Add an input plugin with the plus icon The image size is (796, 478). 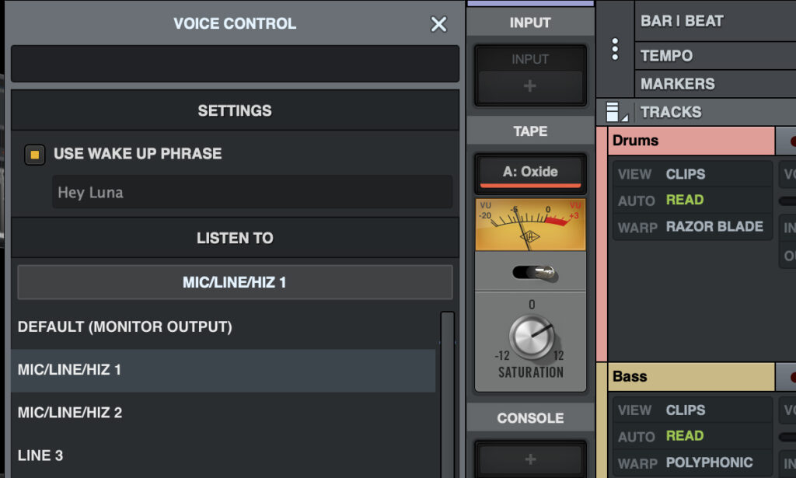530,85
